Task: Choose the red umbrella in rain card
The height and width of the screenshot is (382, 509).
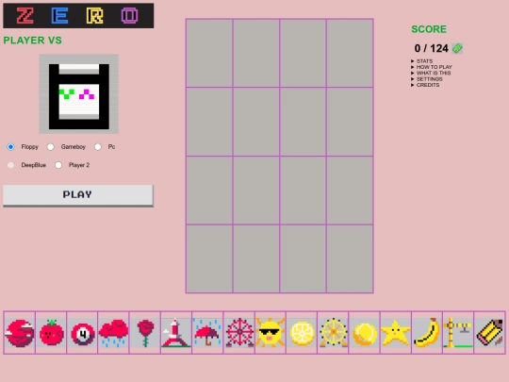Action: pyautogui.click(x=207, y=333)
